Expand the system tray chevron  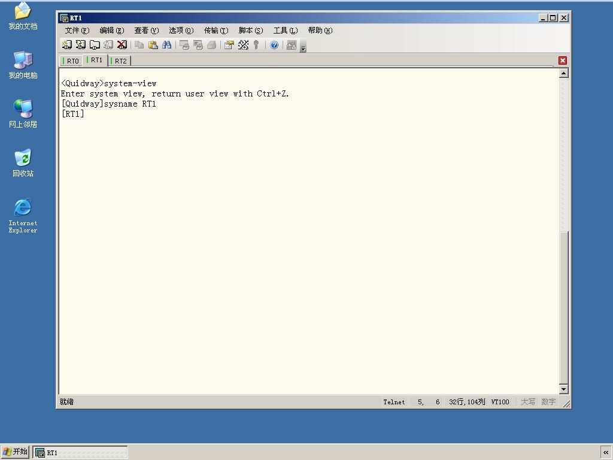point(606,453)
